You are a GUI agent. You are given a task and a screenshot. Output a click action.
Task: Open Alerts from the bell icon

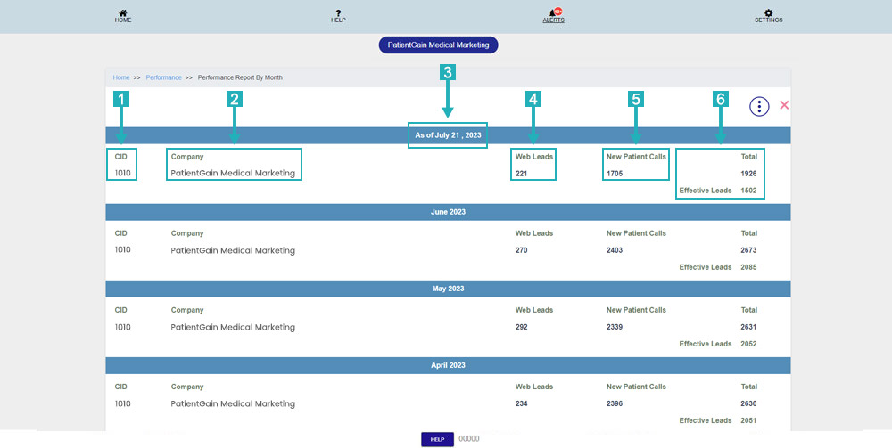554,15
